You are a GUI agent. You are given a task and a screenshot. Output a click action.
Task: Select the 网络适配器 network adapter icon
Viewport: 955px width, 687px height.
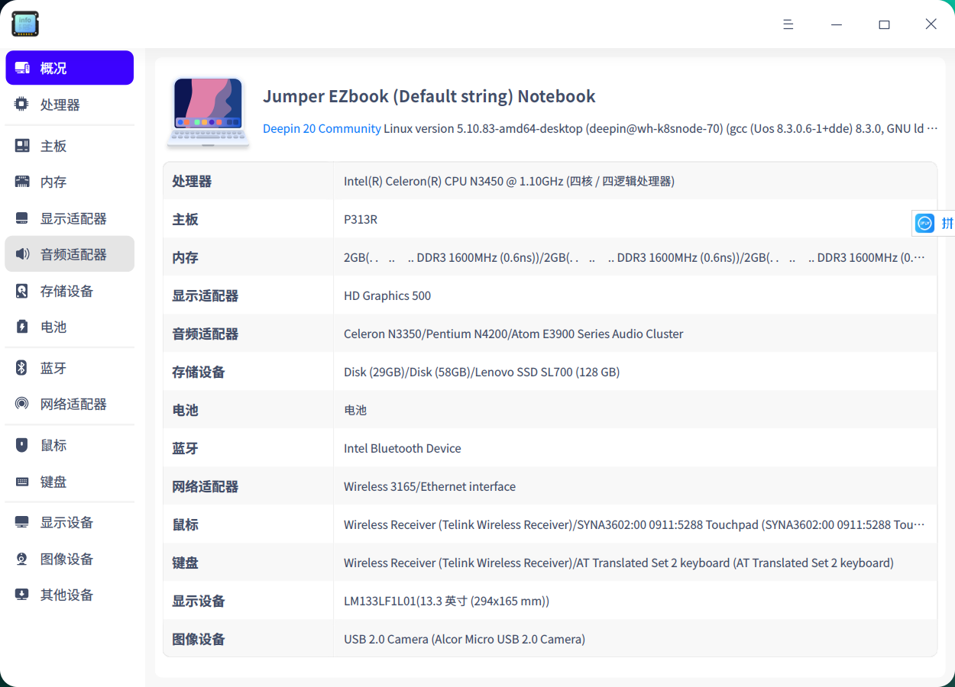click(x=23, y=404)
